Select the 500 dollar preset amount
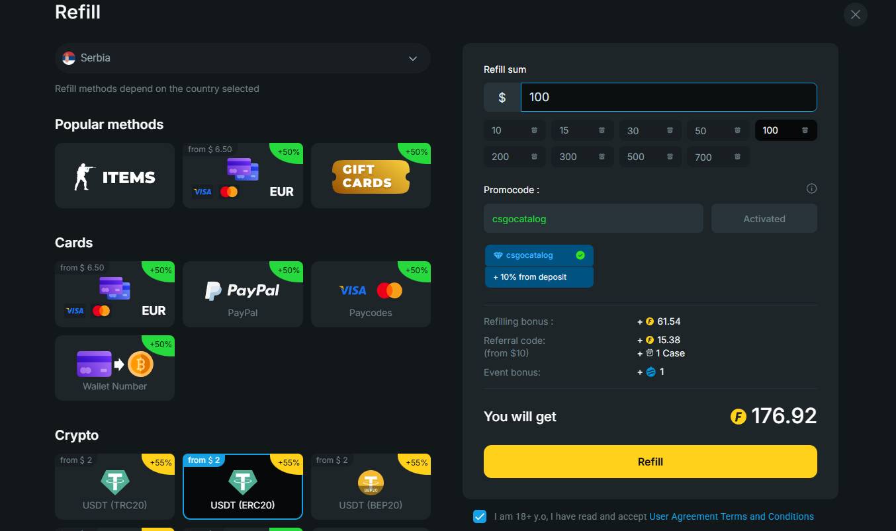The image size is (896, 531). (650, 157)
